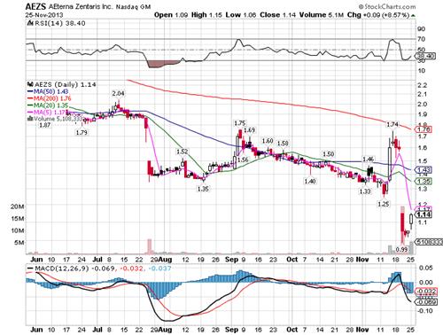Click the Oct label below the MACD panel
The width and height of the screenshot is (443, 335).
tap(291, 330)
